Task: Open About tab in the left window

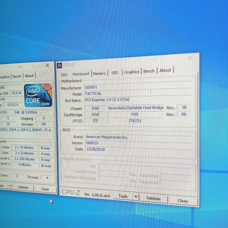Action: click(x=29, y=76)
